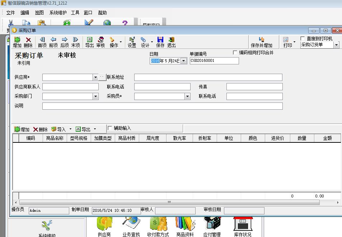342x237 pixels.
Task: Open the 工具 menu
Action: (75, 13)
